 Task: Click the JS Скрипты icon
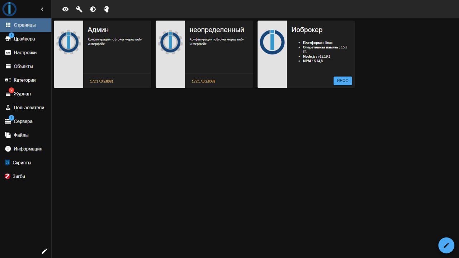(x=7, y=163)
